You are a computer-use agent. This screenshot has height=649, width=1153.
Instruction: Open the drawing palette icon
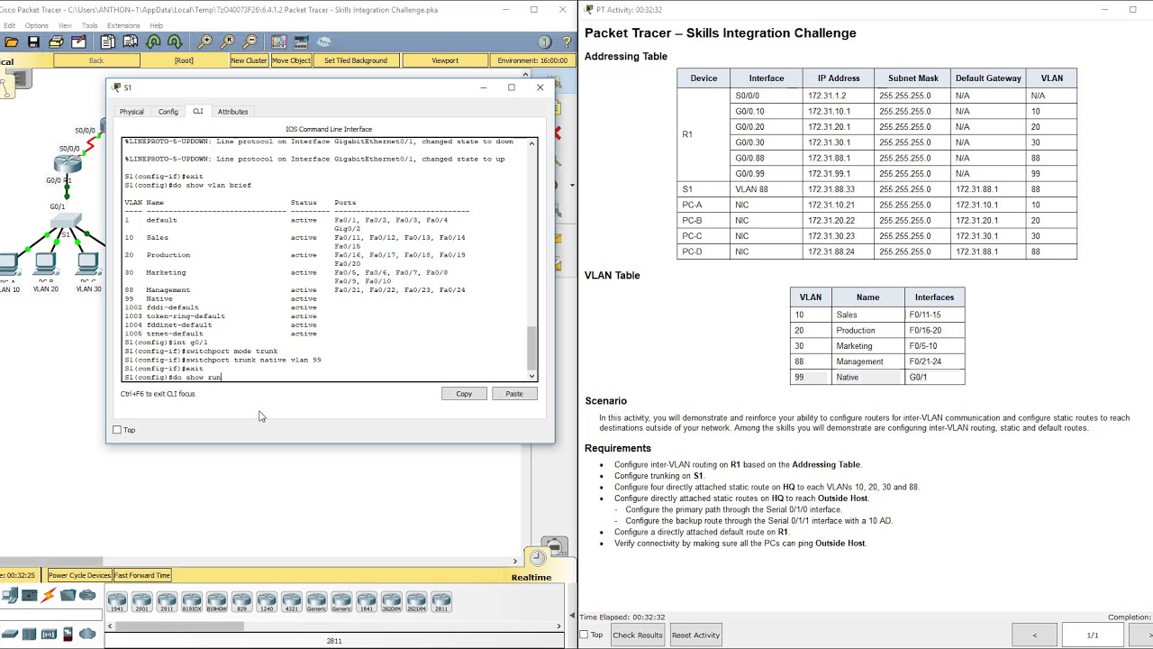coord(278,41)
